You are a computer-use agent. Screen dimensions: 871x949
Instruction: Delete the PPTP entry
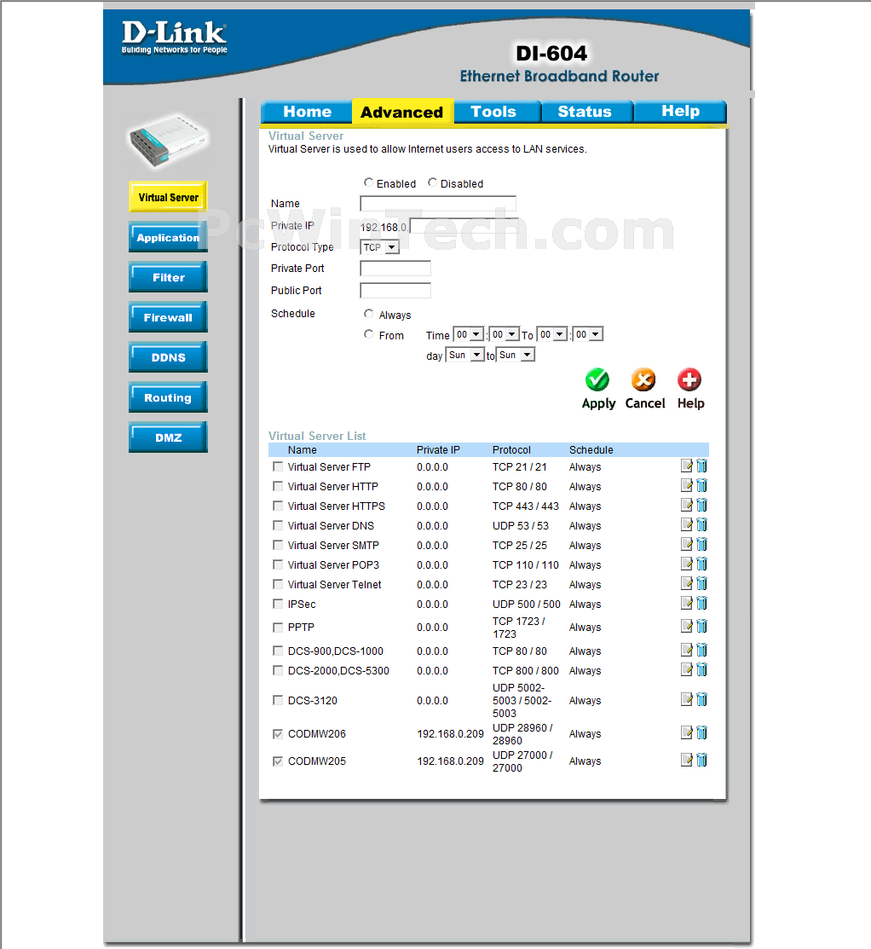[x=701, y=627]
